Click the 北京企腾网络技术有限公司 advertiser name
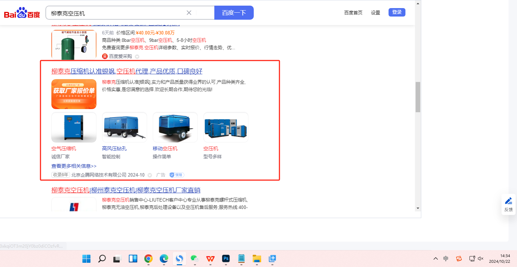 pyautogui.click(x=99, y=175)
